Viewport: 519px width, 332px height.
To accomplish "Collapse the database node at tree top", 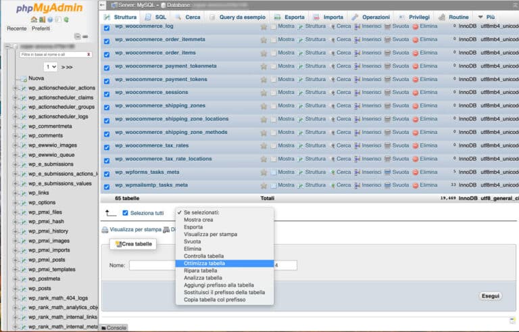I will pos(7,47).
